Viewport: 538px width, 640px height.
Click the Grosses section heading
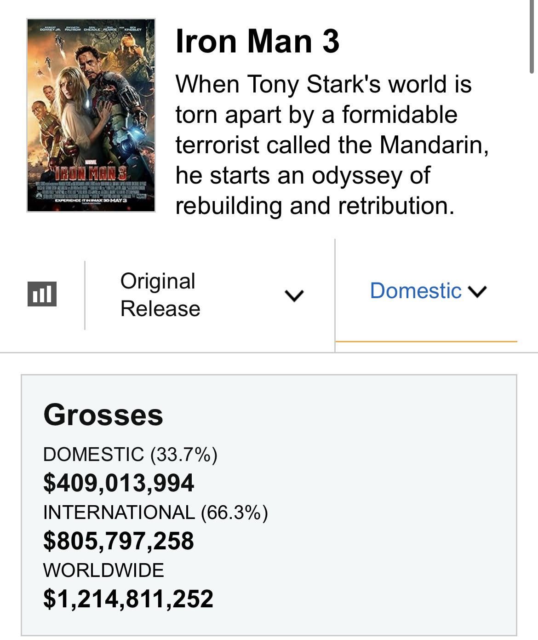[103, 415]
